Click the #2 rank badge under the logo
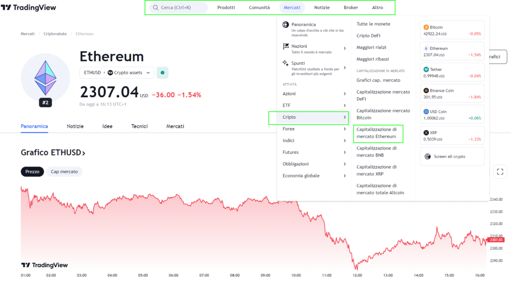511x283 pixels. 45,103
